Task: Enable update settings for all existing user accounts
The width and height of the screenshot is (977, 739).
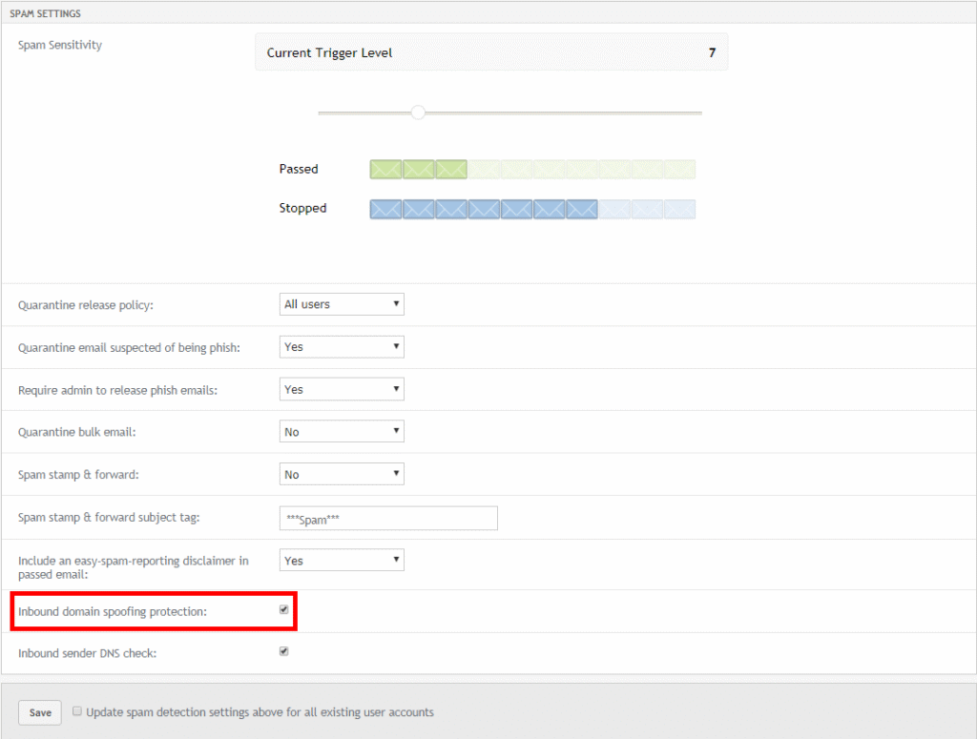Action: click(x=77, y=711)
